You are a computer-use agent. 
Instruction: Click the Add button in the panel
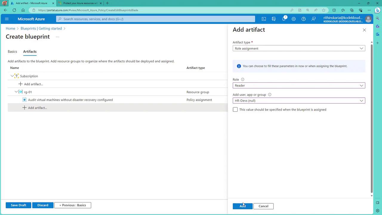tap(242, 206)
